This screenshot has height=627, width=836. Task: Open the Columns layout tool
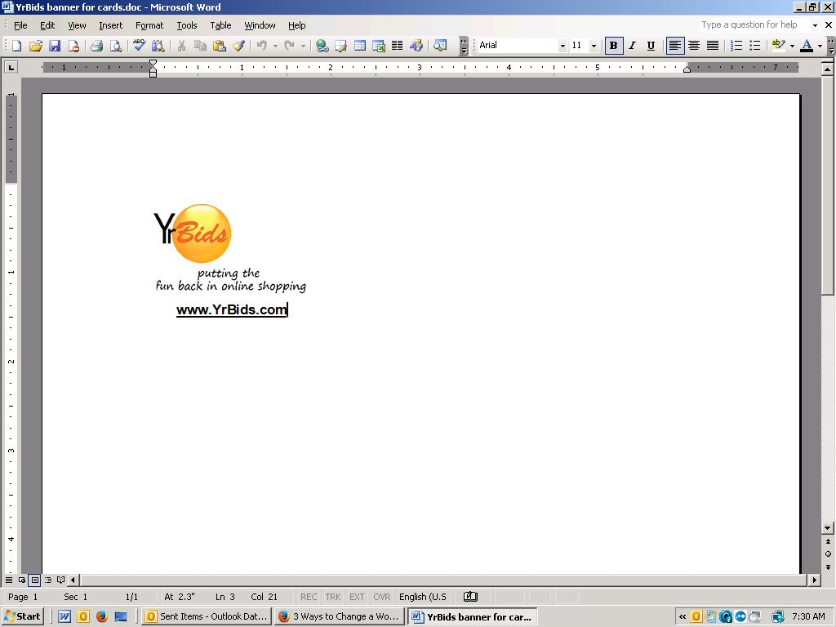coord(397,46)
